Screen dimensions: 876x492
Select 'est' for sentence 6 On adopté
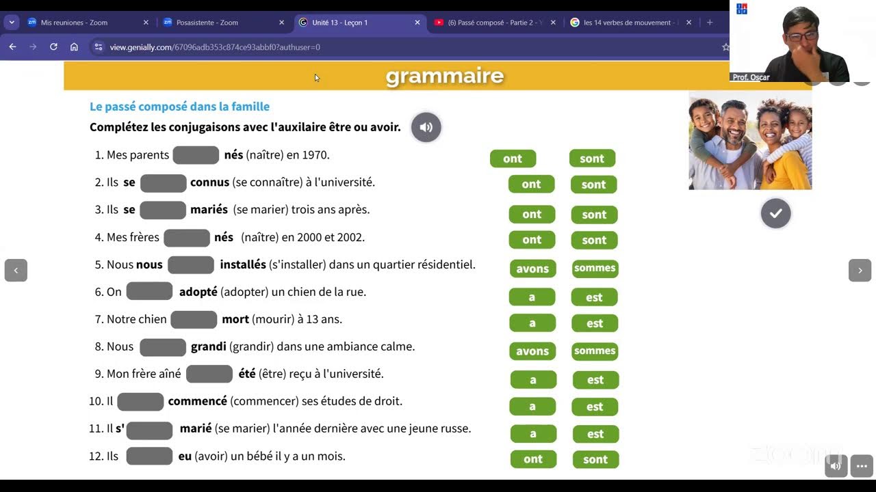coord(594,297)
